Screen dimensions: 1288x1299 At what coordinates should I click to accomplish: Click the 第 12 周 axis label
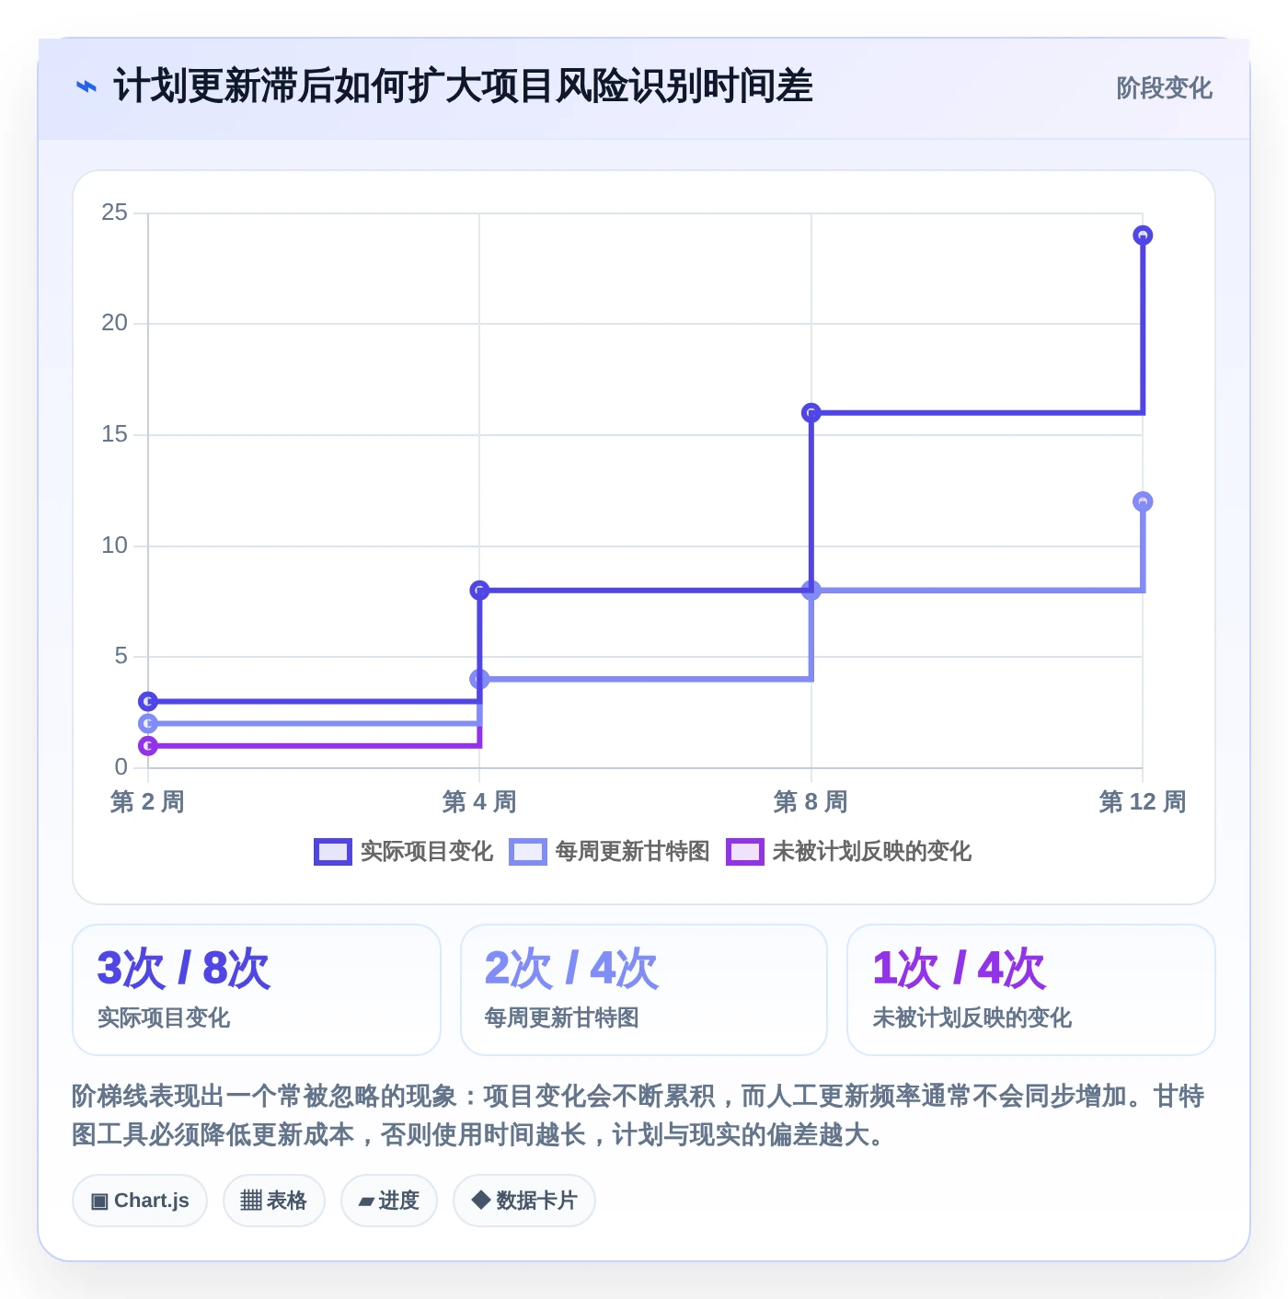[1143, 801]
